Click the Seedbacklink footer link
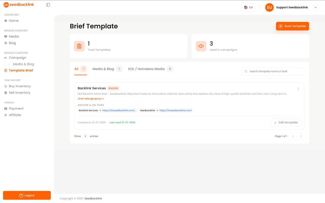 (93, 199)
